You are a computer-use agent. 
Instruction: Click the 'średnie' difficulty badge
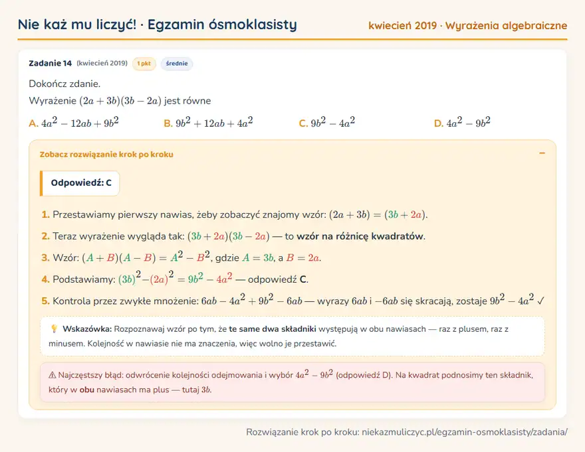click(x=177, y=63)
